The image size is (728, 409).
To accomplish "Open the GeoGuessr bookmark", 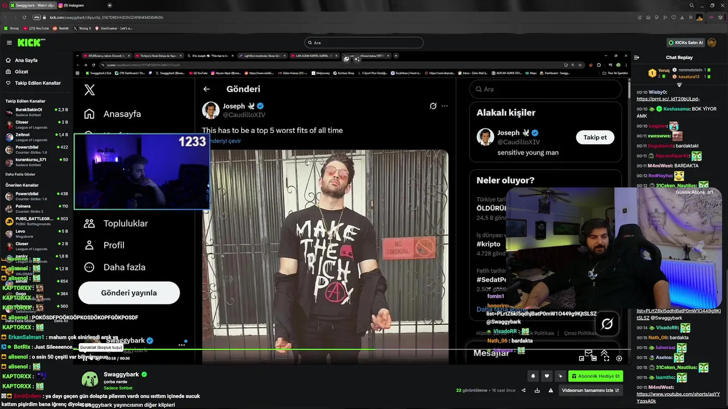I will [x=114, y=28].
